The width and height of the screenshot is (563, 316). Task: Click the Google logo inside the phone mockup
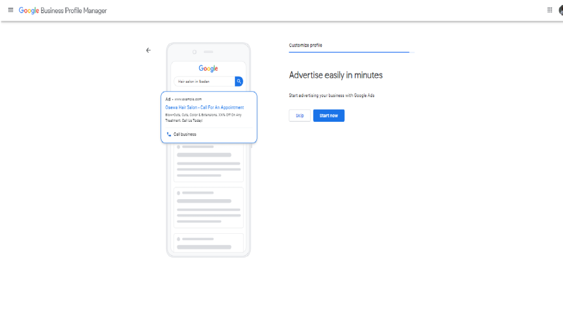point(208,69)
